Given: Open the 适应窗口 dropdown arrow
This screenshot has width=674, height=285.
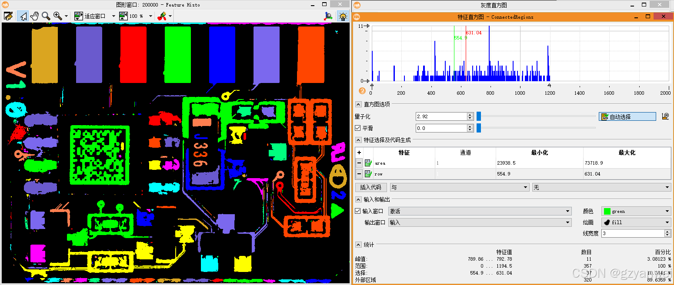Looking at the screenshot, I should point(113,16).
